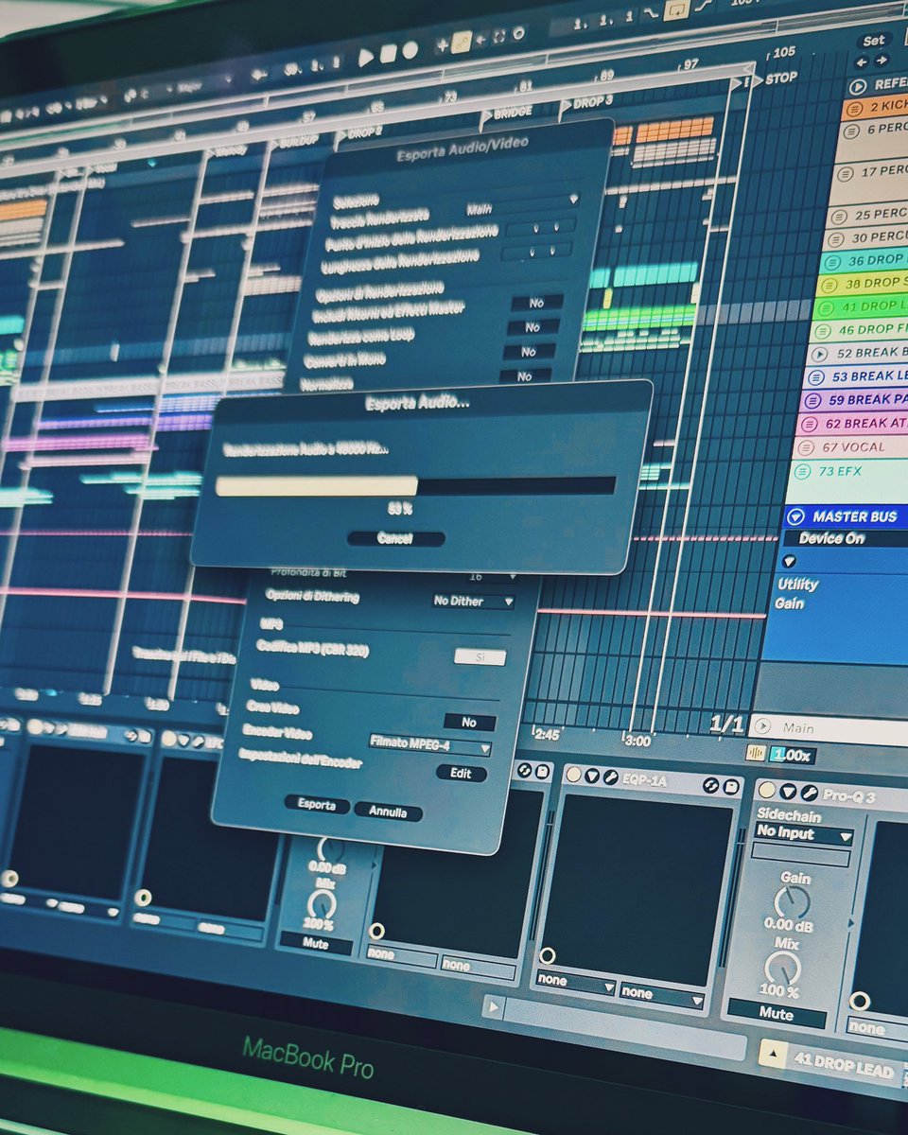This screenshot has height=1135, width=908.
Task: Click the 1.00x tempo value field
Action: coord(793,756)
